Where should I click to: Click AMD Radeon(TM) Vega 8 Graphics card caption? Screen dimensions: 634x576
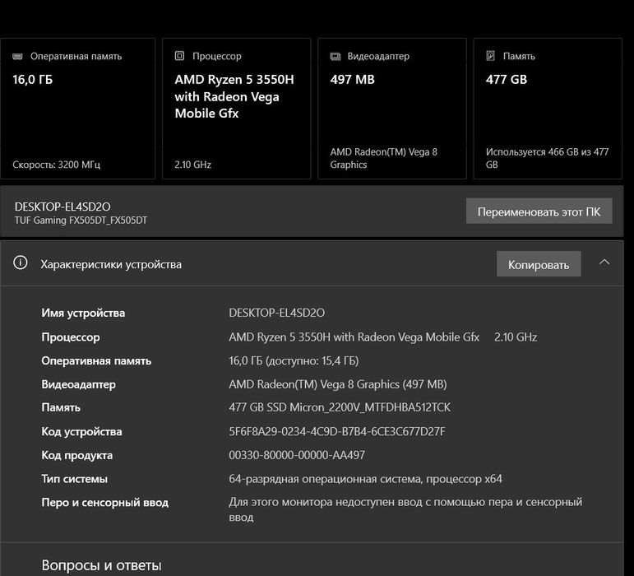tap(383, 158)
